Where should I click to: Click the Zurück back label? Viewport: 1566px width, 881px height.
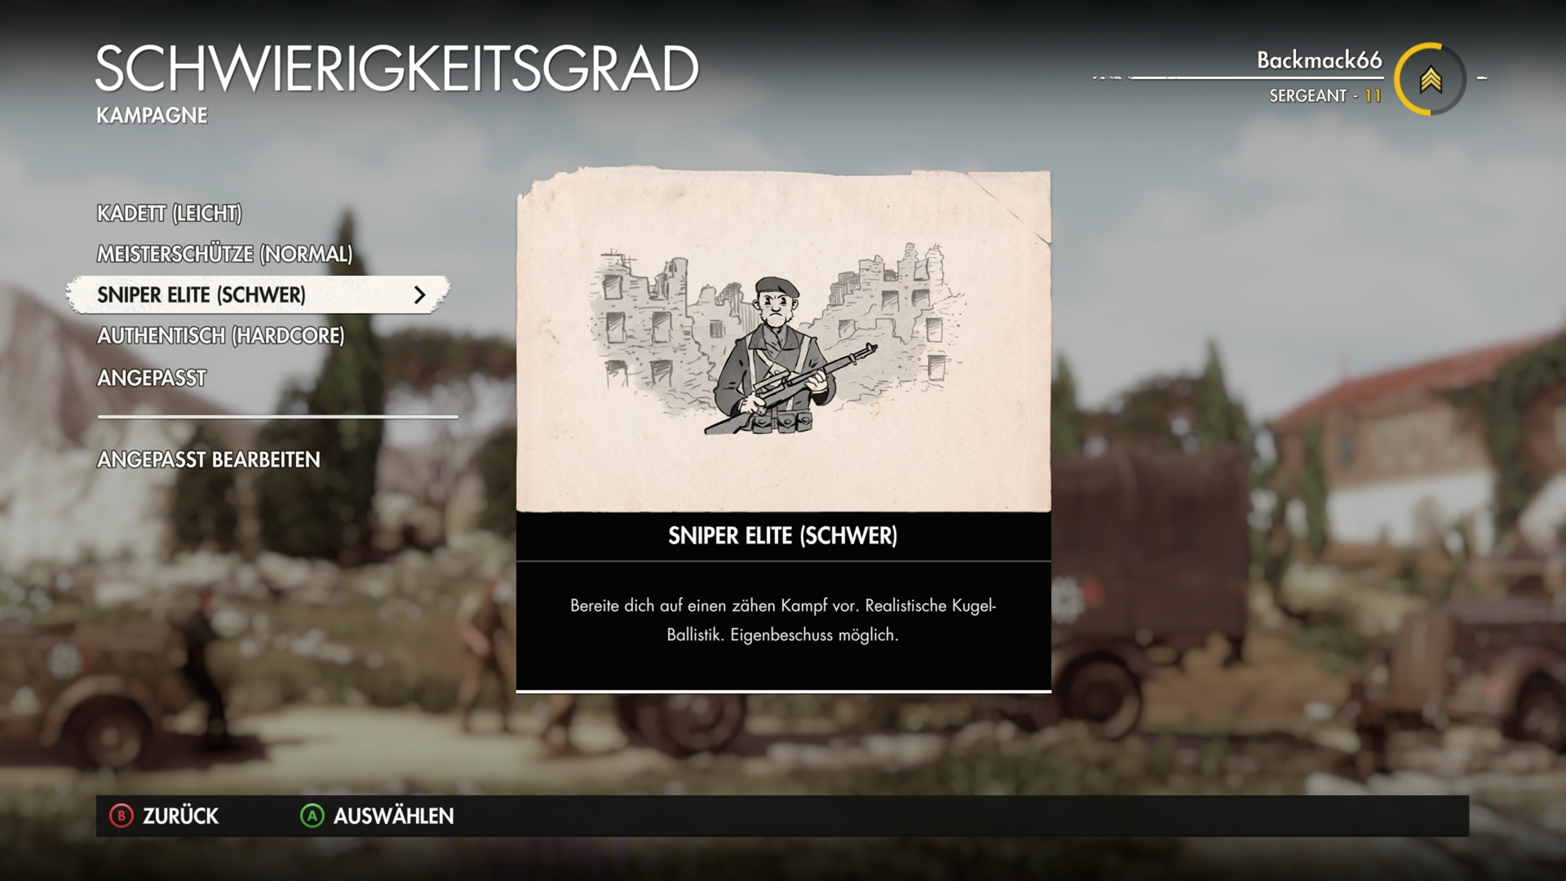[x=180, y=816]
